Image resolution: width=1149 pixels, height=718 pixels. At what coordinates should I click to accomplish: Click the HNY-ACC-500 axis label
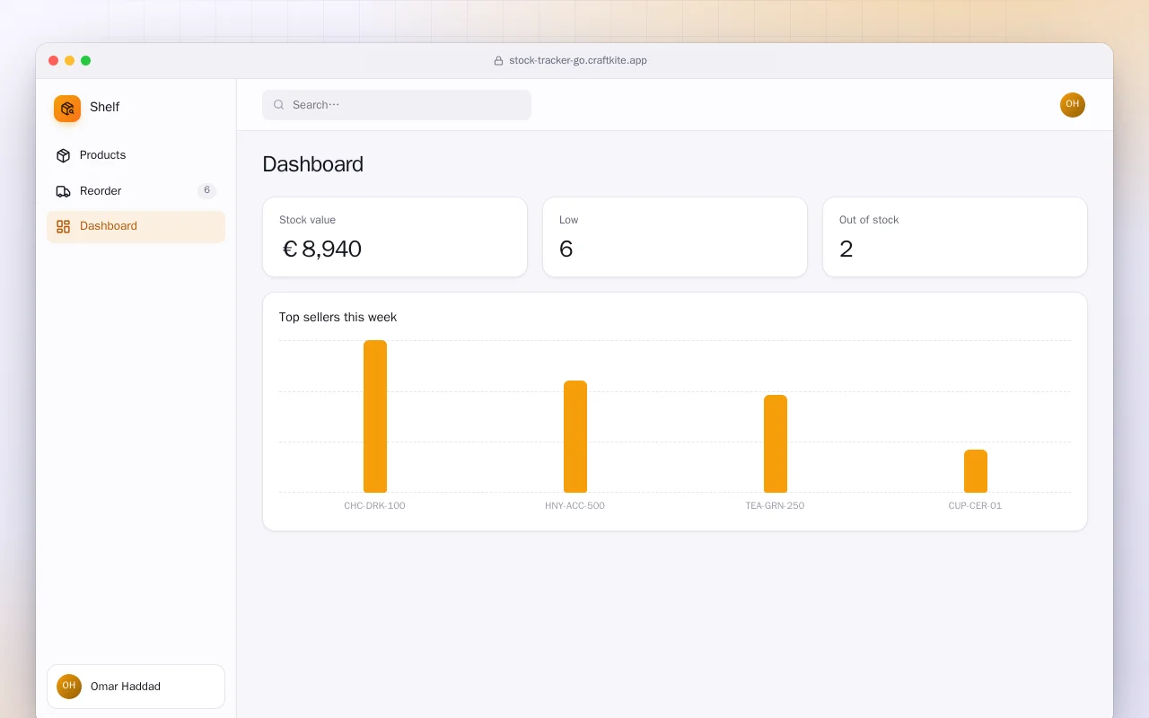point(574,506)
